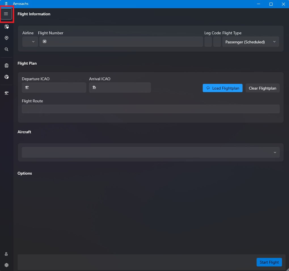Screen dimensions: 289x271
Task: Click into the Arrival ICAO field
Action: point(123,88)
